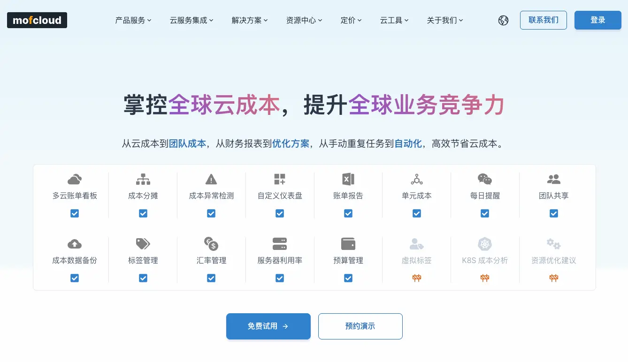Toggle the 每日提醒 checkbox
The height and width of the screenshot is (362, 628).
tap(485, 213)
